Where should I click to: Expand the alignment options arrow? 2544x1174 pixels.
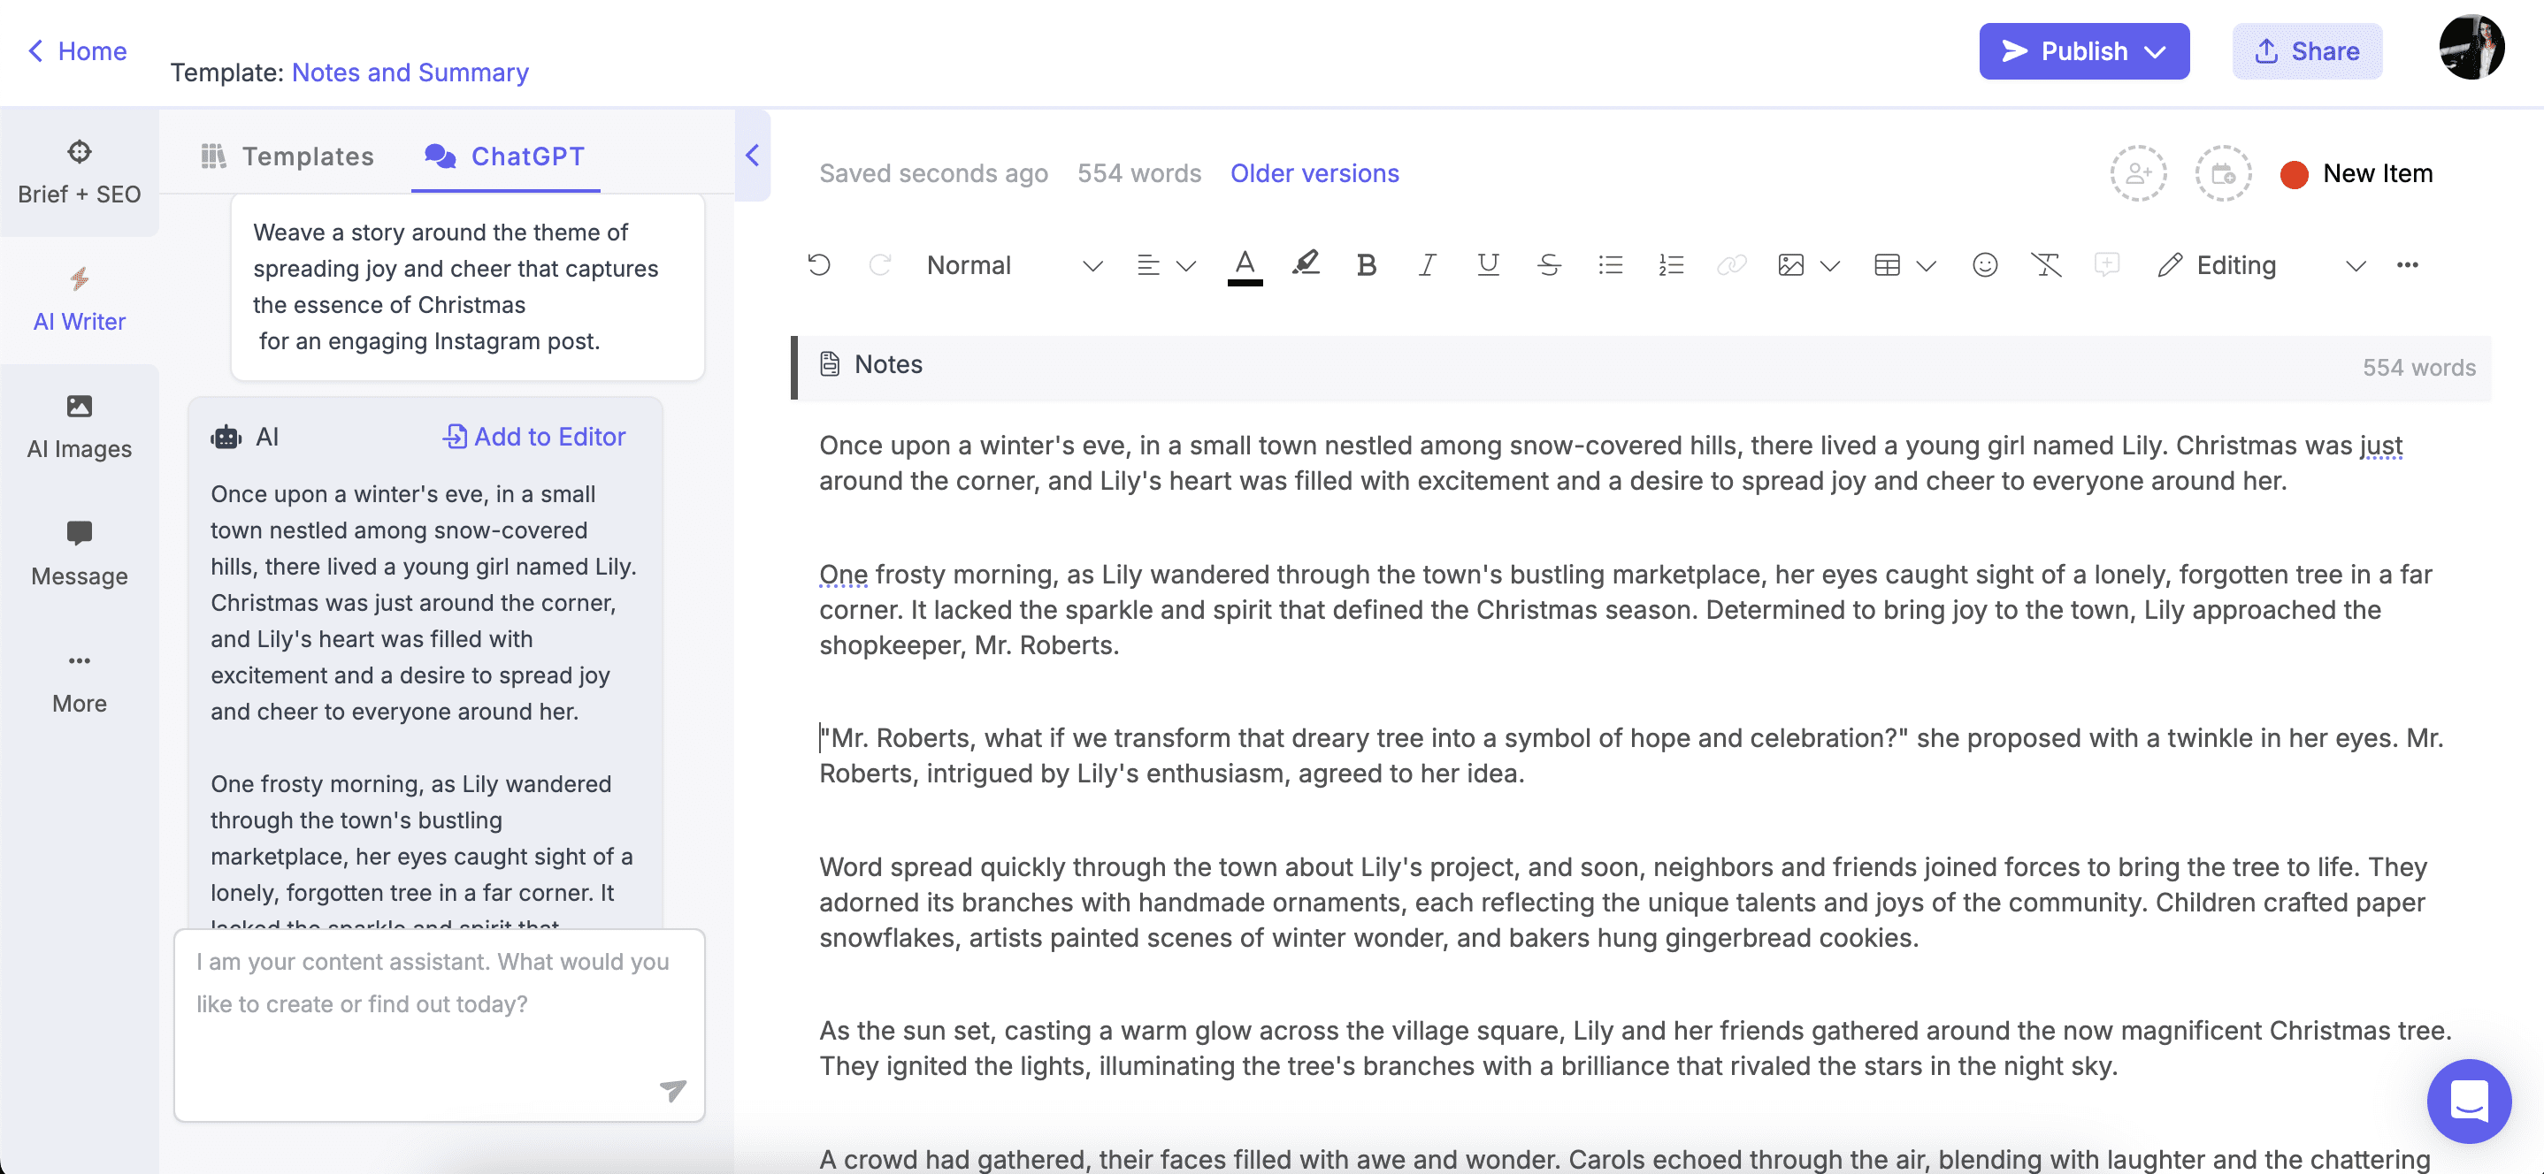pos(1186,265)
